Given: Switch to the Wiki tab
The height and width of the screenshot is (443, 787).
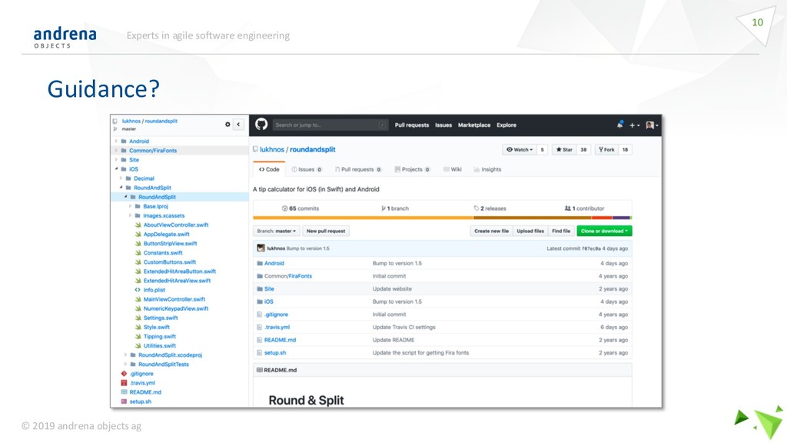Looking at the screenshot, I should [x=452, y=169].
